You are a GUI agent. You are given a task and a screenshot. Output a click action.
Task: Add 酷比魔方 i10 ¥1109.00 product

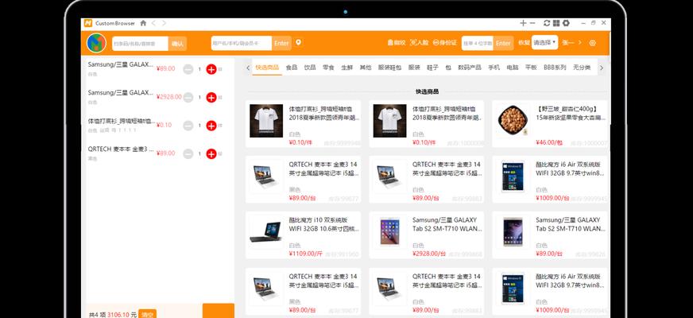[303, 235]
